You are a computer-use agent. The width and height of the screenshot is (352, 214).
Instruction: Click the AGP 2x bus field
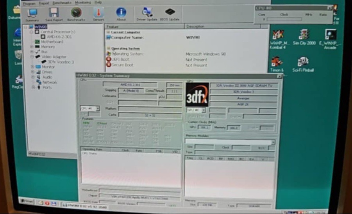pyautogui.click(x=243, y=104)
